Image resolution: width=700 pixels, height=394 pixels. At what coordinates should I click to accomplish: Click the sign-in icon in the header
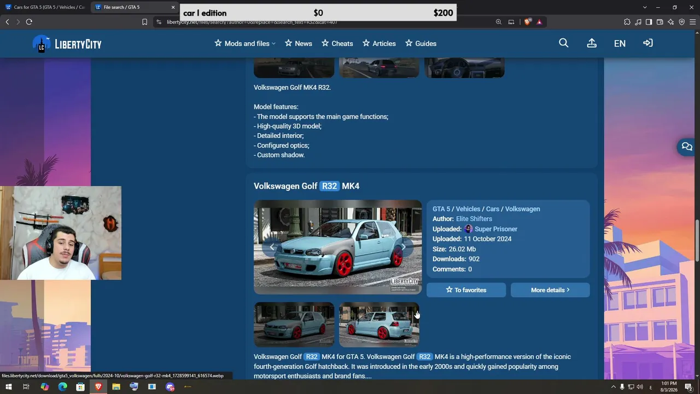(648, 43)
